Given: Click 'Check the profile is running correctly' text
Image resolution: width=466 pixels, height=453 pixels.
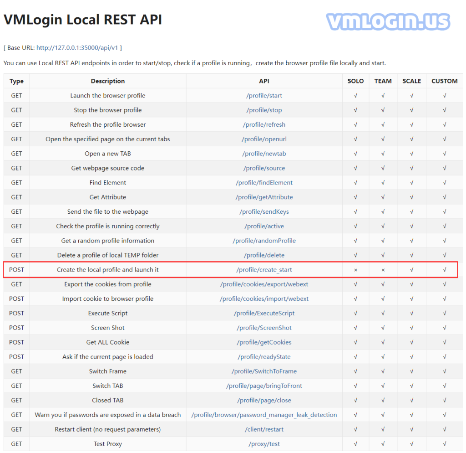Looking at the screenshot, I should pyautogui.click(x=107, y=226).
